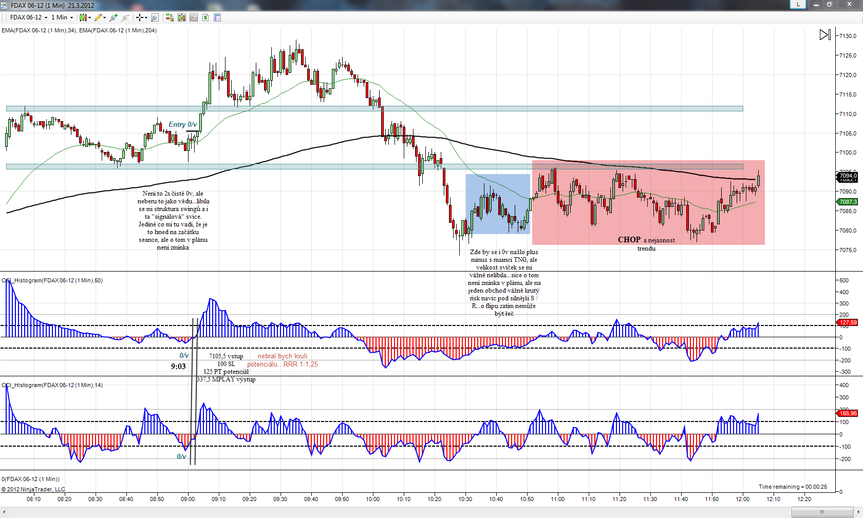Click the horizontal scrollbar thumb
The width and height of the screenshot is (863, 518).
(822, 512)
